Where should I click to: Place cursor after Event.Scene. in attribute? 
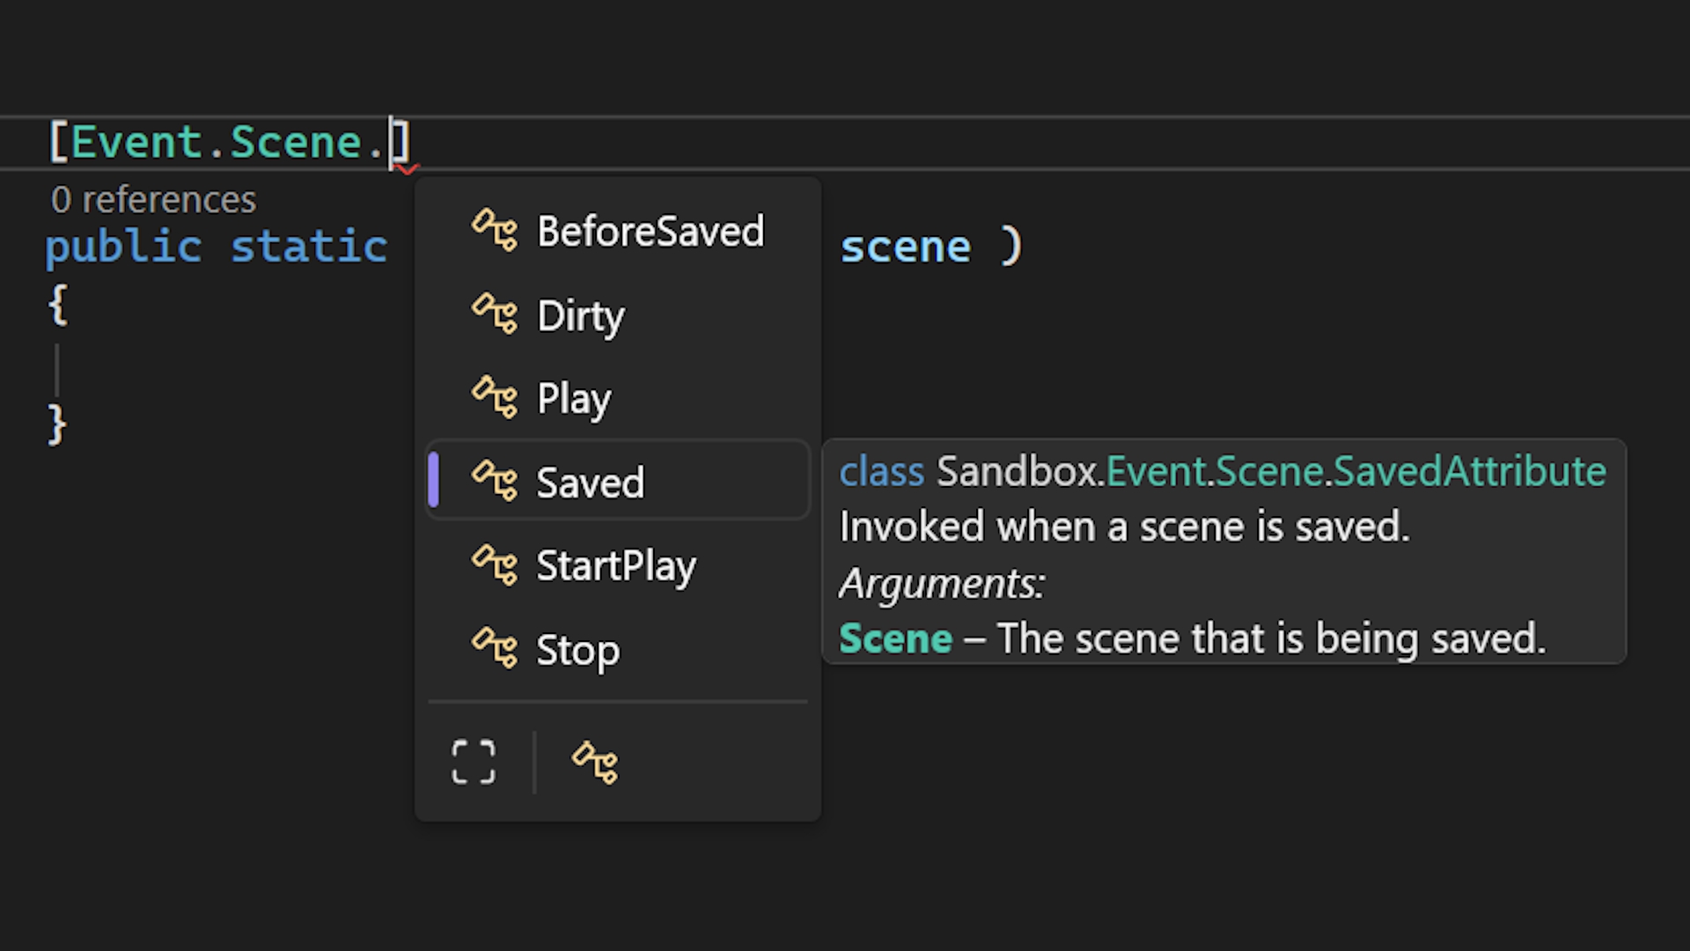coord(391,143)
